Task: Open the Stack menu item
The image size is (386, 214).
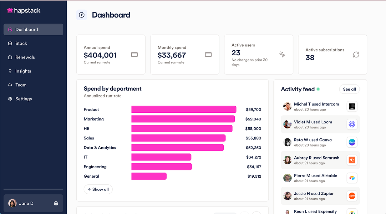Action: point(21,44)
